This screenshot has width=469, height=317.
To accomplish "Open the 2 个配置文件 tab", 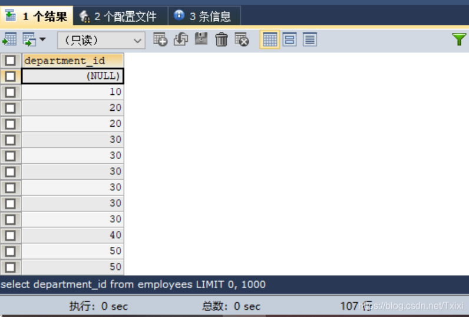I will point(120,16).
